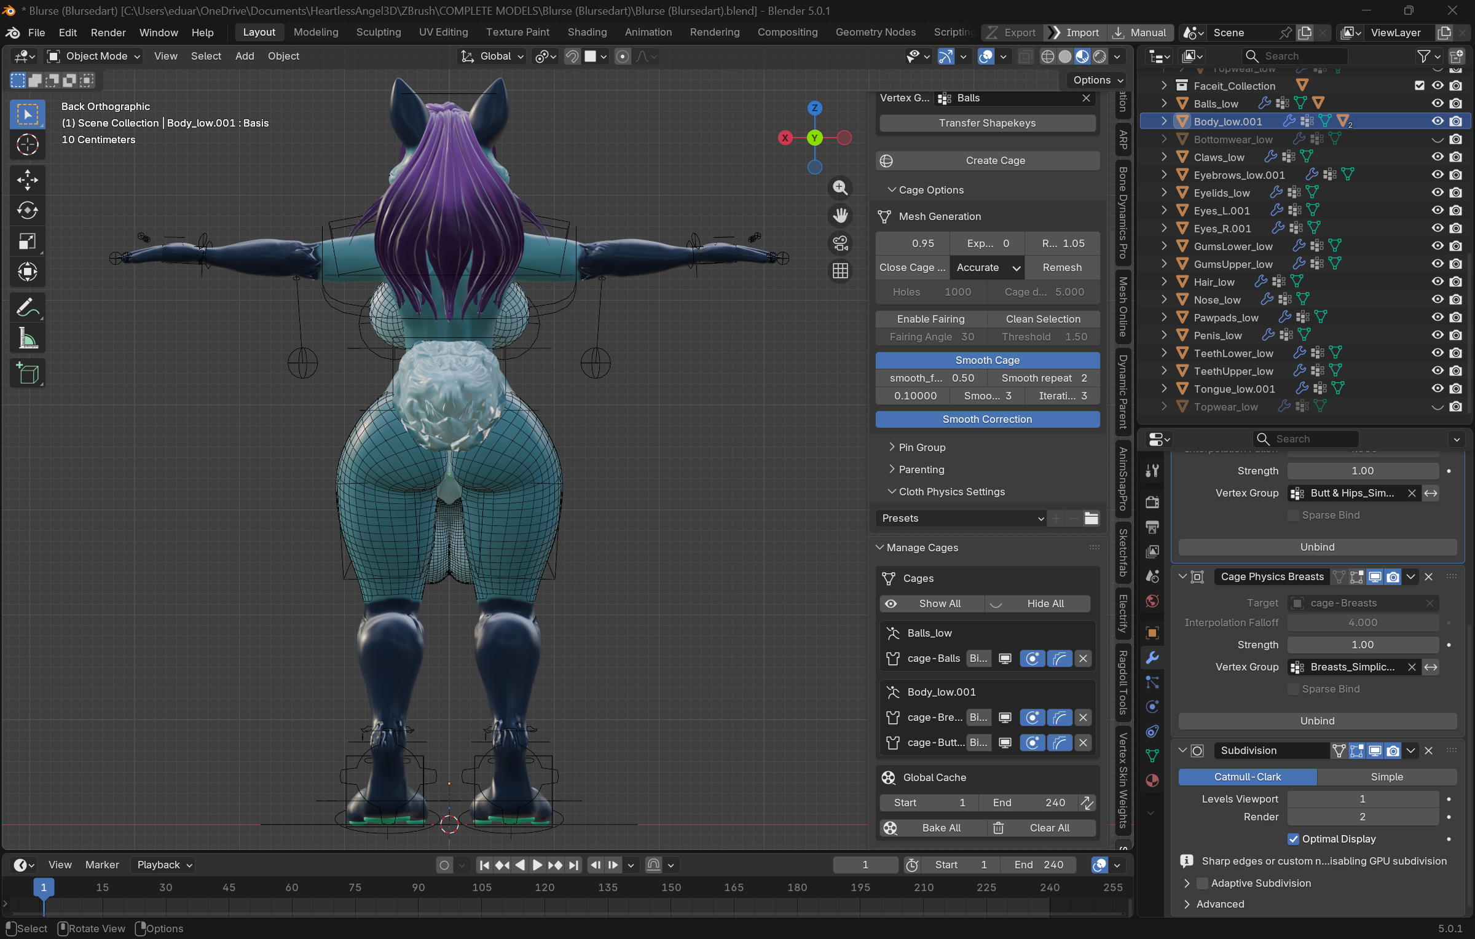Open the Render menu
This screenshot has height=939, width=1475.
(x=108, y=33)
